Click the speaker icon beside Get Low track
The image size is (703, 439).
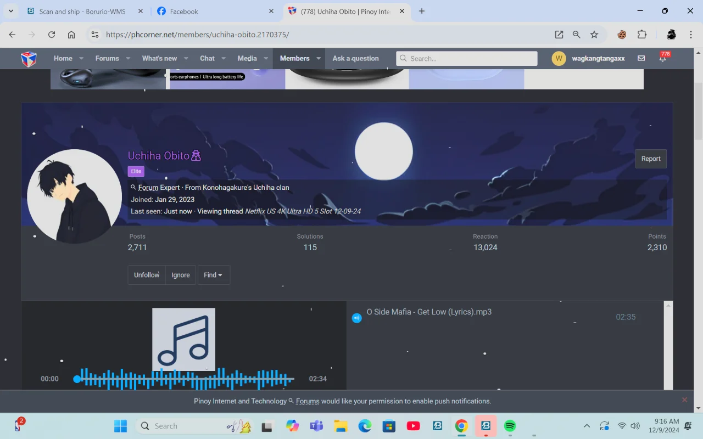point(356,318)
